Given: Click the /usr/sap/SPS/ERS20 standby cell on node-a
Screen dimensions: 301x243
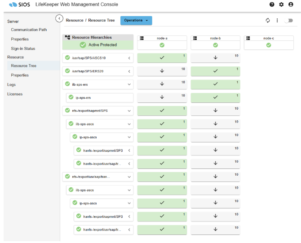Looking at the screenshot, I should 162,71.
